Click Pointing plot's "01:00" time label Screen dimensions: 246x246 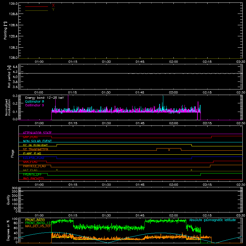[x=39, y=62]
